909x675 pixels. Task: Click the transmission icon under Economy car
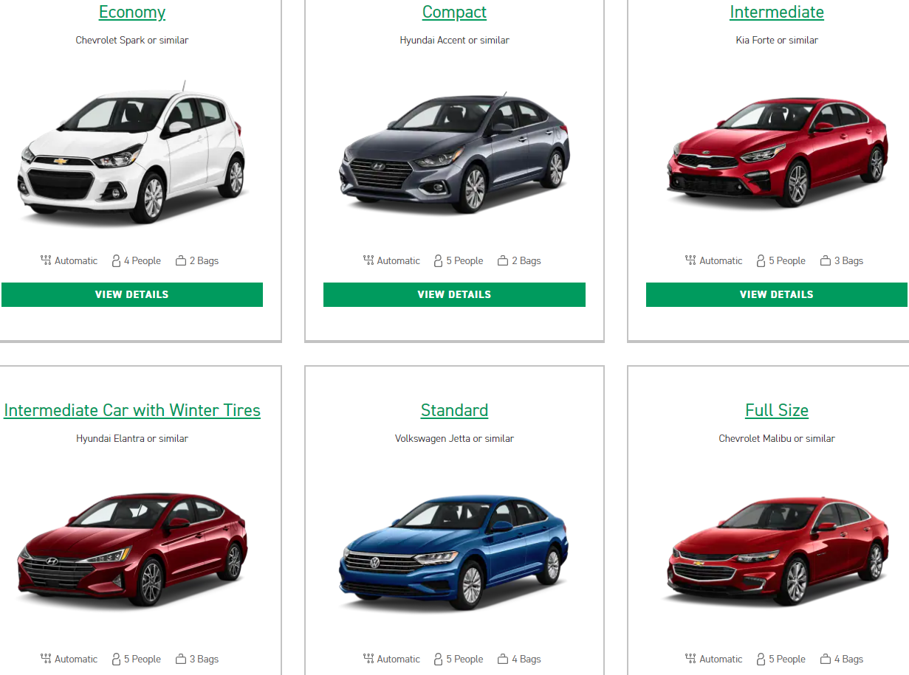(46, 260)
